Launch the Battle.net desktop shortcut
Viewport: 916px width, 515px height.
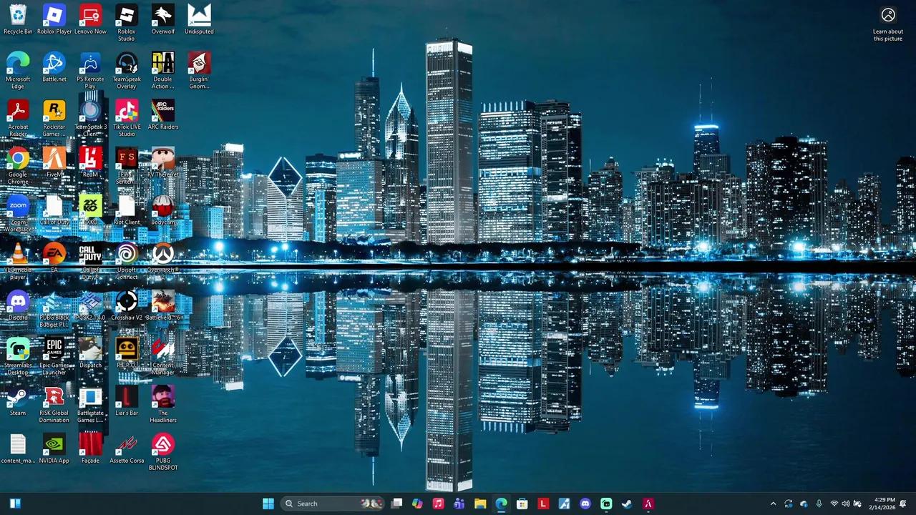point(54,67)
